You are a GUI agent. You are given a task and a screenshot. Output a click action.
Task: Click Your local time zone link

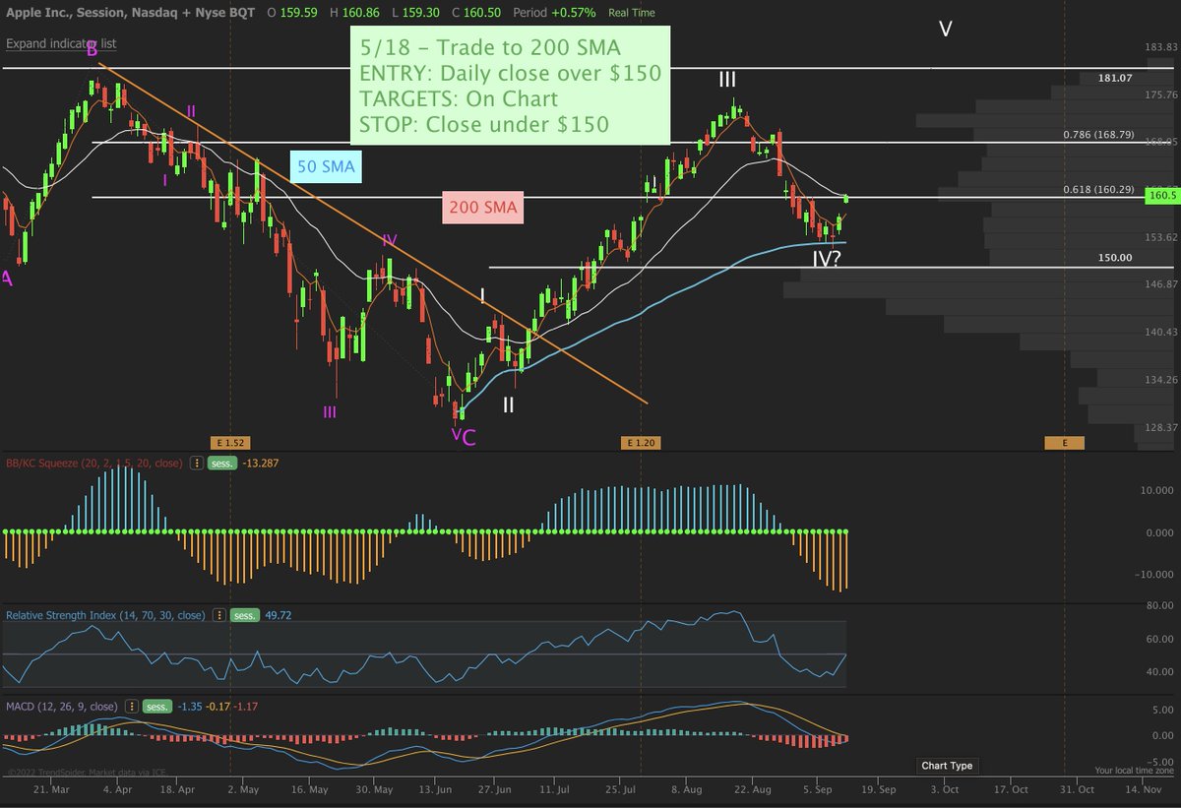[1133, 771]
